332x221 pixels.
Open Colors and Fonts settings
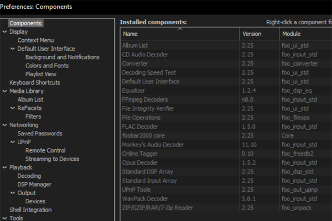(x=47, y=66)
